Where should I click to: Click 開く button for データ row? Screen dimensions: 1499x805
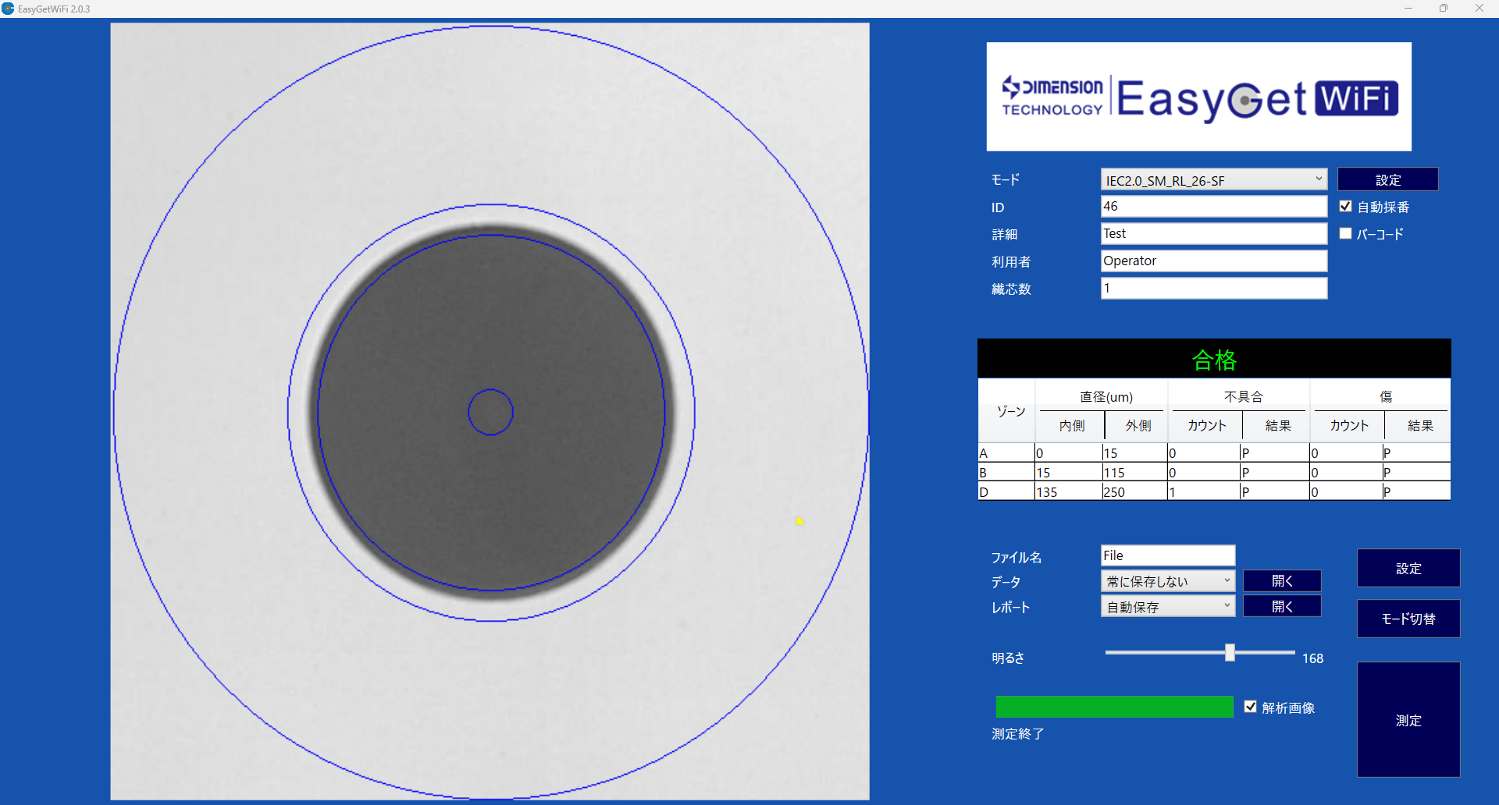1281,581
